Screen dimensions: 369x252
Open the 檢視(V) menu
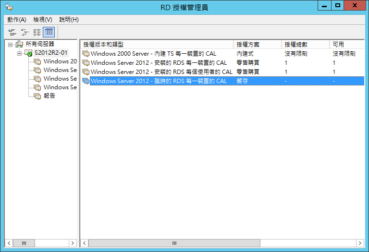pos(43,20)
